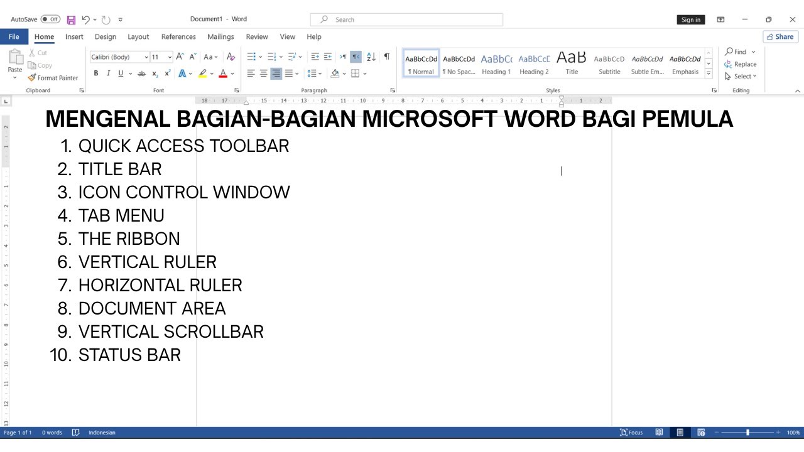Screen dimensions: 804x452
Task: Toggle Underline formatting
Action: pos(121,73)
